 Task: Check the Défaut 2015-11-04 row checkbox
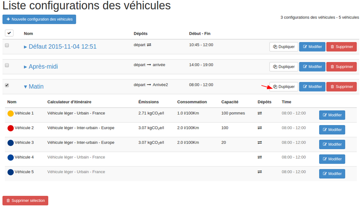coord(7,45)
